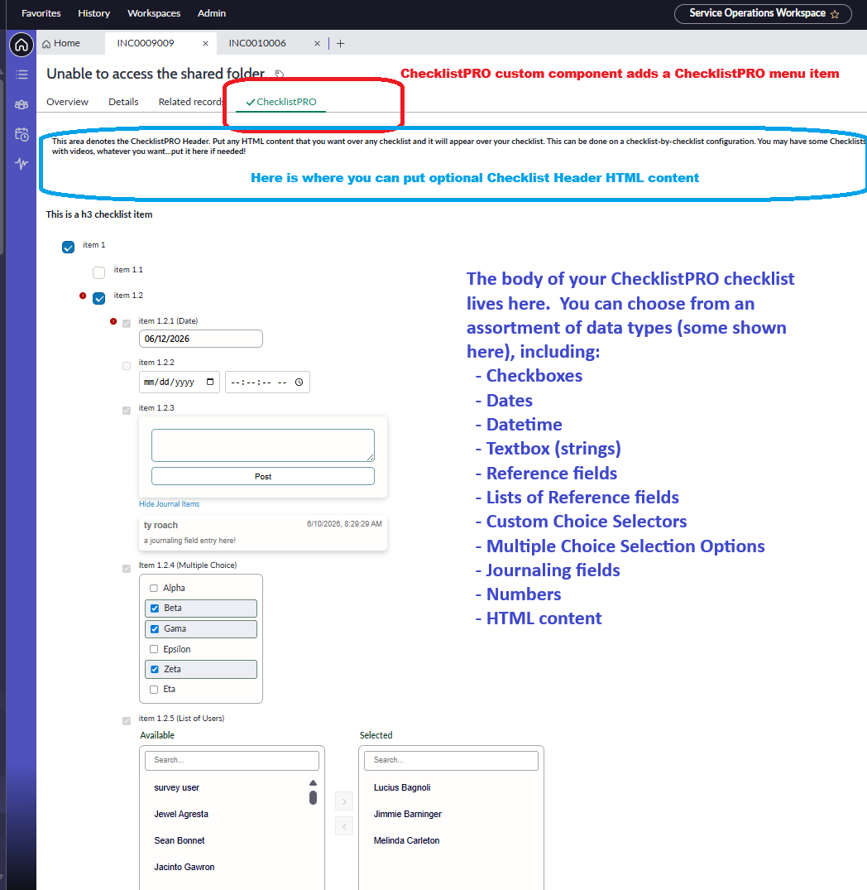The width and height of the screenshot is (867, 890).
Task: Uncheck the Zeta option
Action: [x=154, y=669]
